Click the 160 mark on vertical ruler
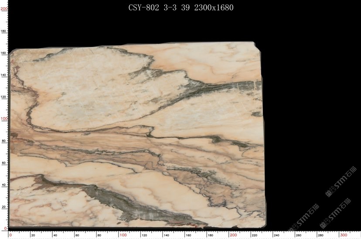361x239 pixels. coord(3,53)
